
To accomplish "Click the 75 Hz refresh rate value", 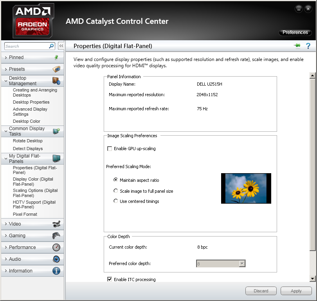I will 202,109.
